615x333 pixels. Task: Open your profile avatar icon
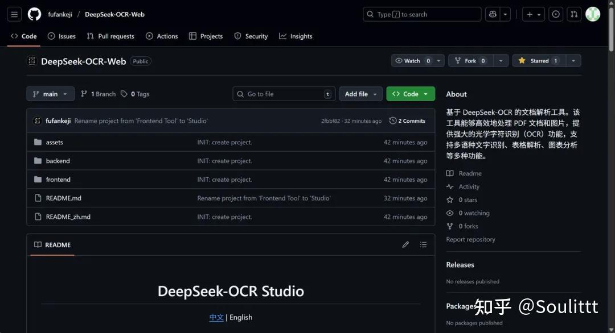click(593, 14)
